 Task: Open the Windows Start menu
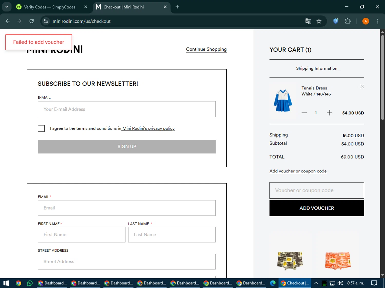[6, 283]
